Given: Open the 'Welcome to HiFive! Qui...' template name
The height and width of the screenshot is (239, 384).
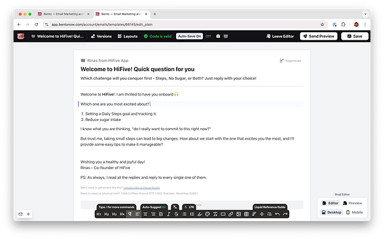Looking at the screenshot, I should [x=58, y=37].
